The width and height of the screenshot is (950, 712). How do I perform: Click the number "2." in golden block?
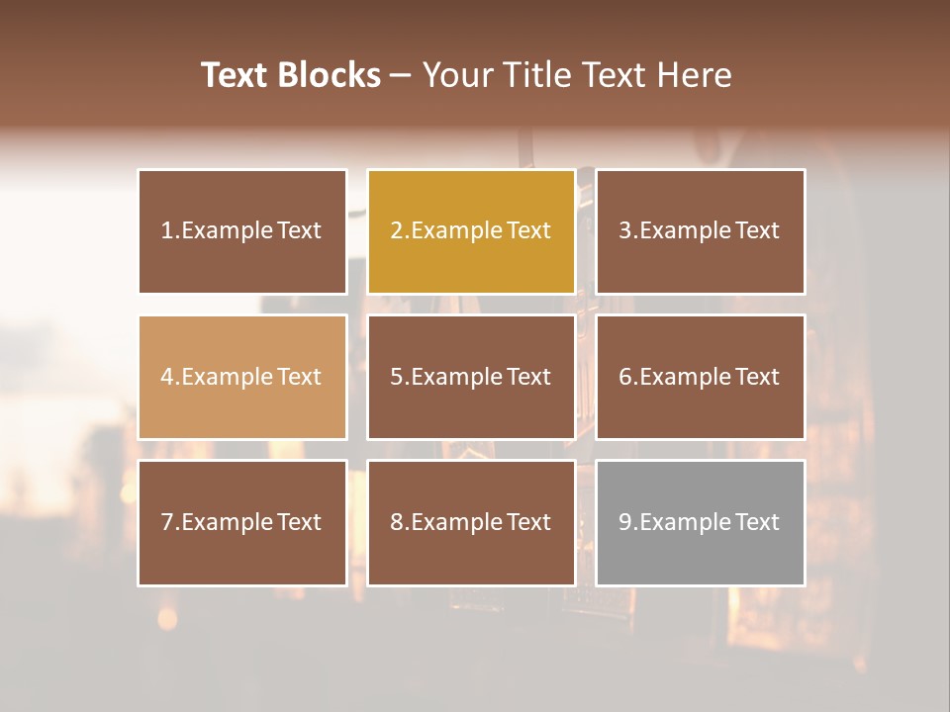[399, 230]
